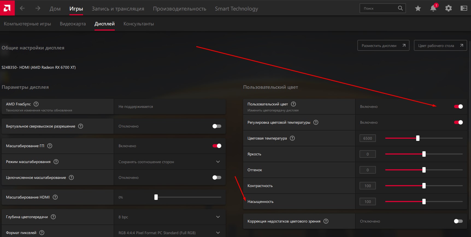Show help for Глубина цветопередачи
The image size is (471, 237).
[53, 217]
